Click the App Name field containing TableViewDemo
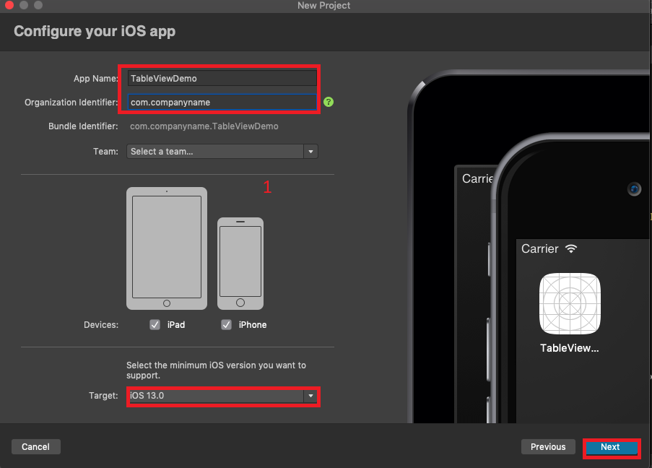This screenshot has width=652, height=468. tap(221, 78)
